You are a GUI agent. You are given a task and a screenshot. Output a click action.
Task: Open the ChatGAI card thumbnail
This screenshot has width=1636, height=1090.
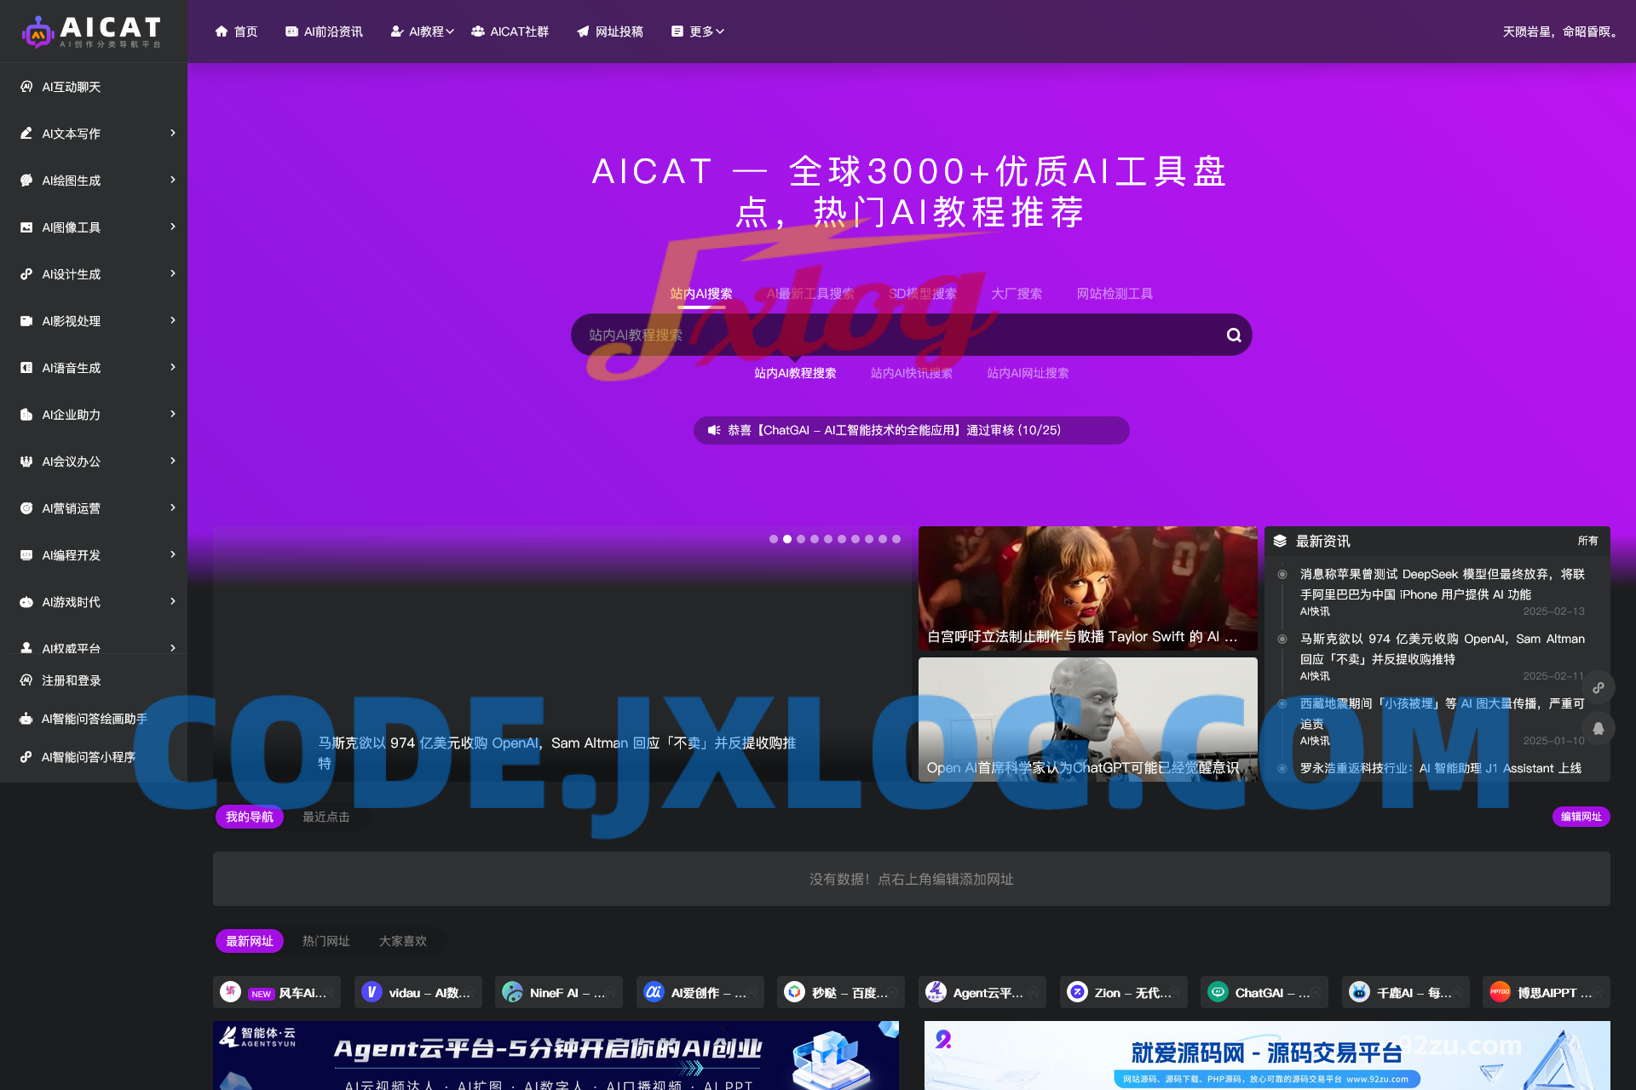pos(1218,992)
